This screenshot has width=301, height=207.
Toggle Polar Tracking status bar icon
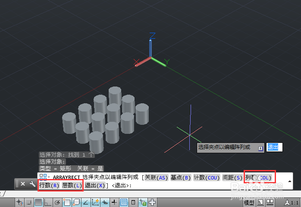[57, 202]
